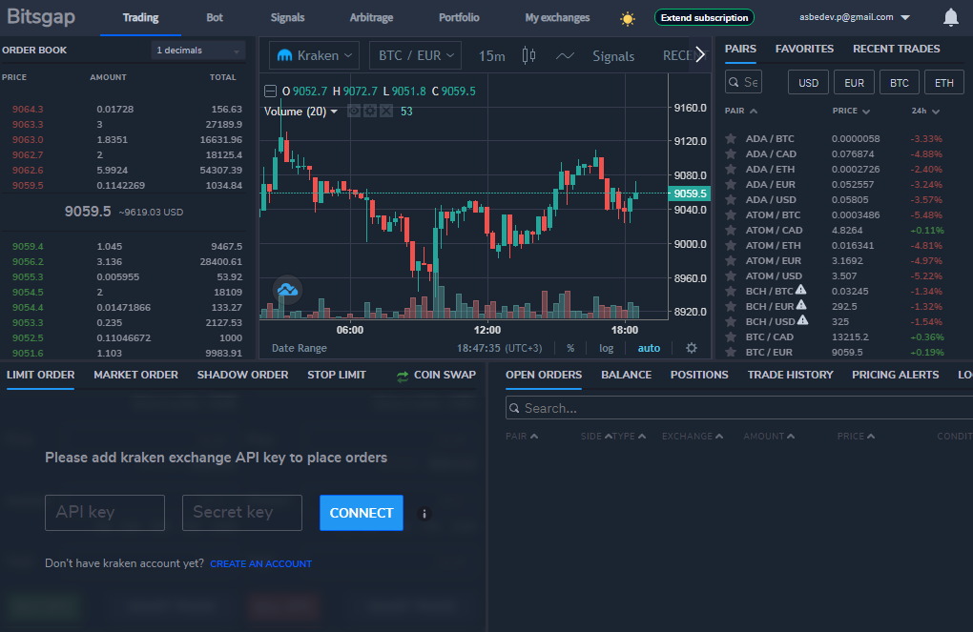Filter pairs by USD
973x632 pixels.
tap(808, 83)
